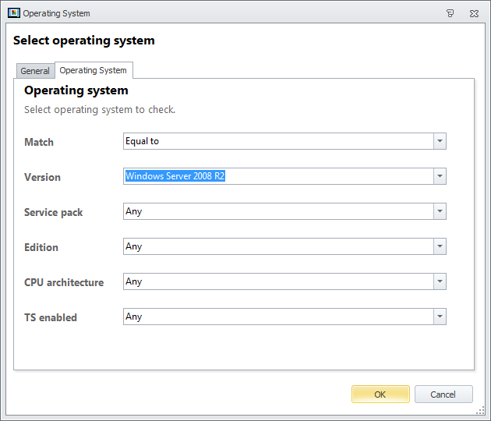This screenshot has width=491, height=421.
Task: Select the Operating System tab
Action: coord(94,70)
